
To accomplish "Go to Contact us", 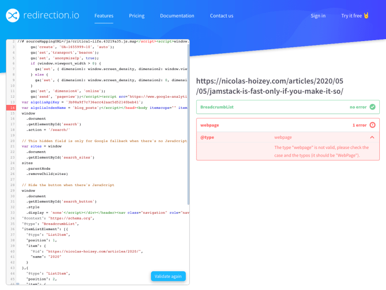I will click(x=221, y=16).
